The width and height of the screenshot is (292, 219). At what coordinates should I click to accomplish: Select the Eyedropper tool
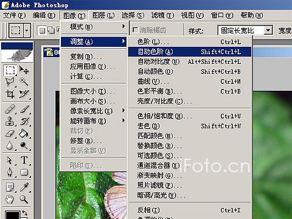(24, 187)
